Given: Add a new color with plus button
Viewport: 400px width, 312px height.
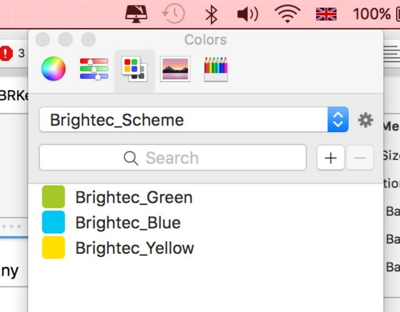Looking at the screenshot, I should [x=331, y=158].
